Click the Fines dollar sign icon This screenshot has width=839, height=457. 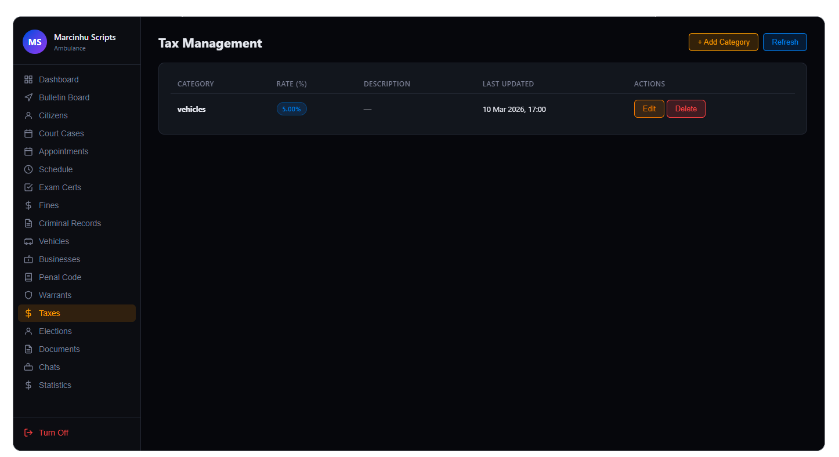tap(28, 205)
